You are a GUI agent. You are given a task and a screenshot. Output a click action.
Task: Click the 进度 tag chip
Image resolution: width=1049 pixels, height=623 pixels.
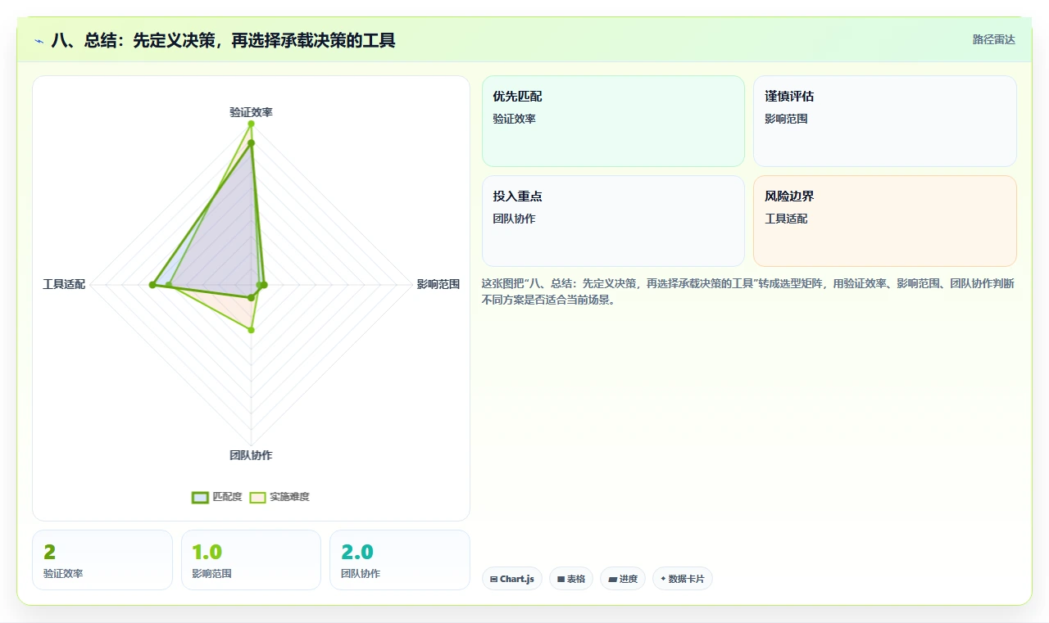click(623, 579)
